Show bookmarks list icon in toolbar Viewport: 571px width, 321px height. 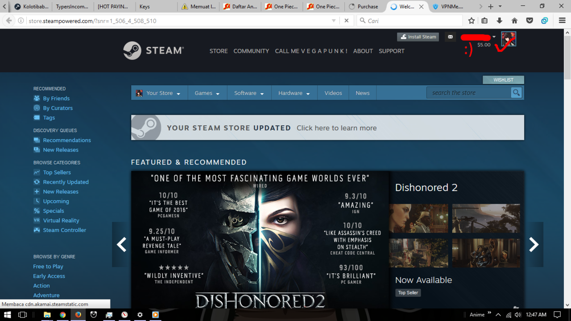(485, 21)
